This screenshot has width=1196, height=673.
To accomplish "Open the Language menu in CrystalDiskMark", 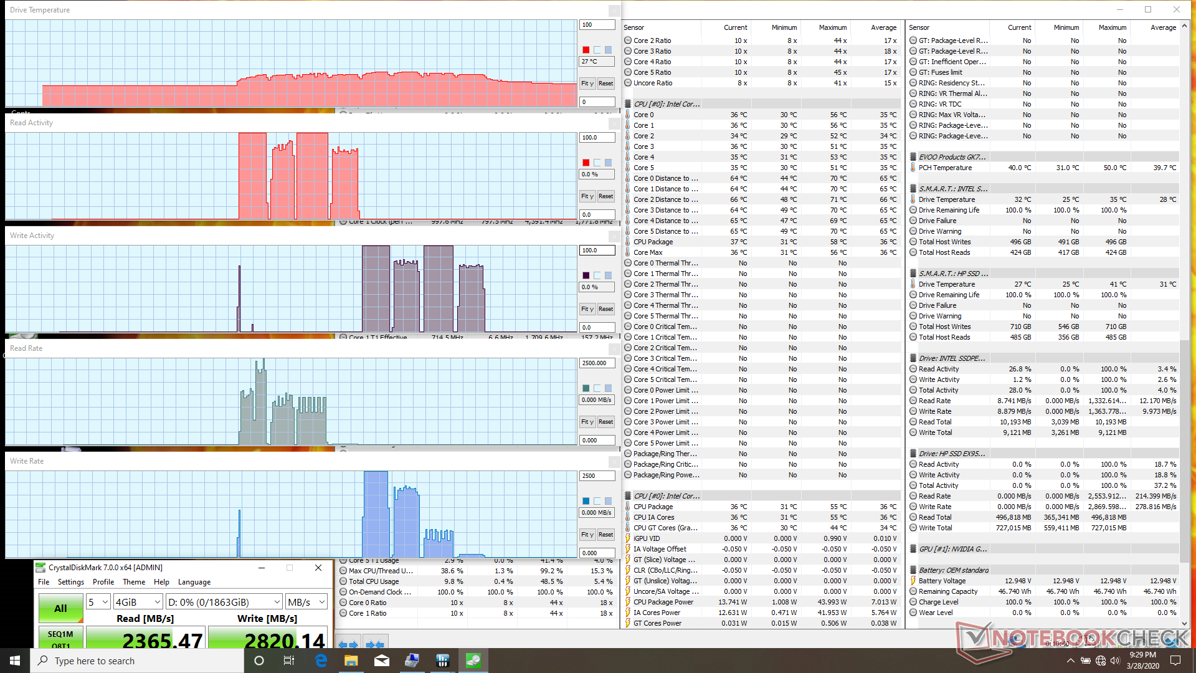I will (x=194, y=582).
